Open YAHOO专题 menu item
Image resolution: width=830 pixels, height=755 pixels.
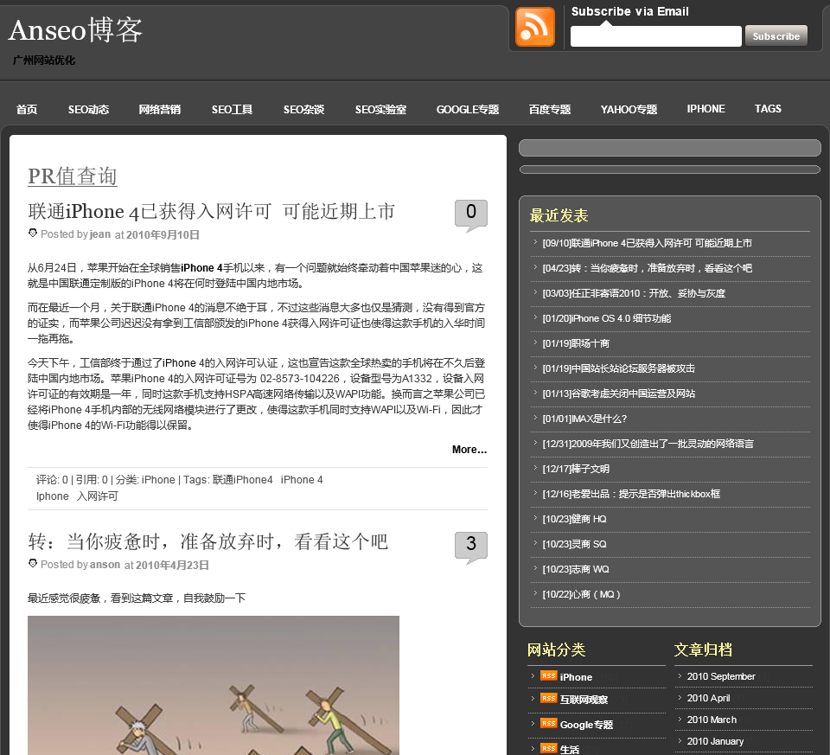[629, 110]
